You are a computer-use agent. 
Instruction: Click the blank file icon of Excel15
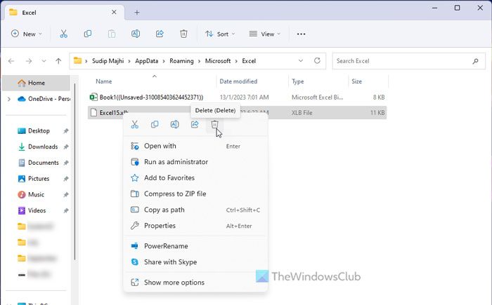[x=93, y=113]
